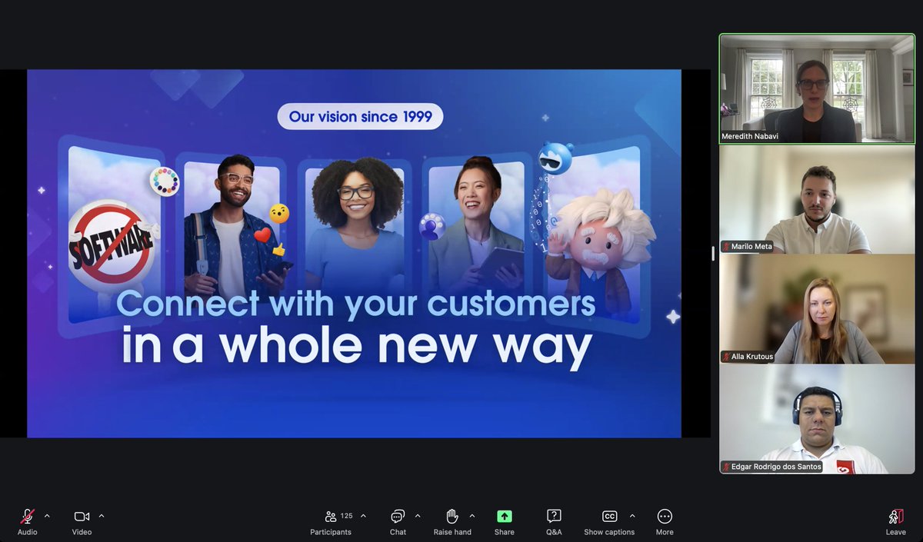Select Meredith Nabavi's video tile
Screen dimensions: 923x542
pos(817,88)
